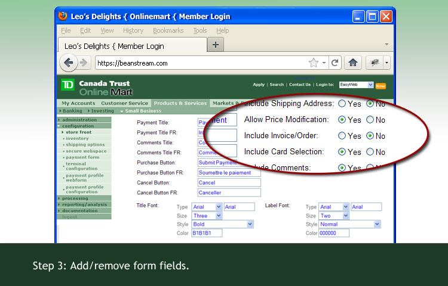
Task: Open secure webspace sidebar item
Action: click(x=86, y=151)
